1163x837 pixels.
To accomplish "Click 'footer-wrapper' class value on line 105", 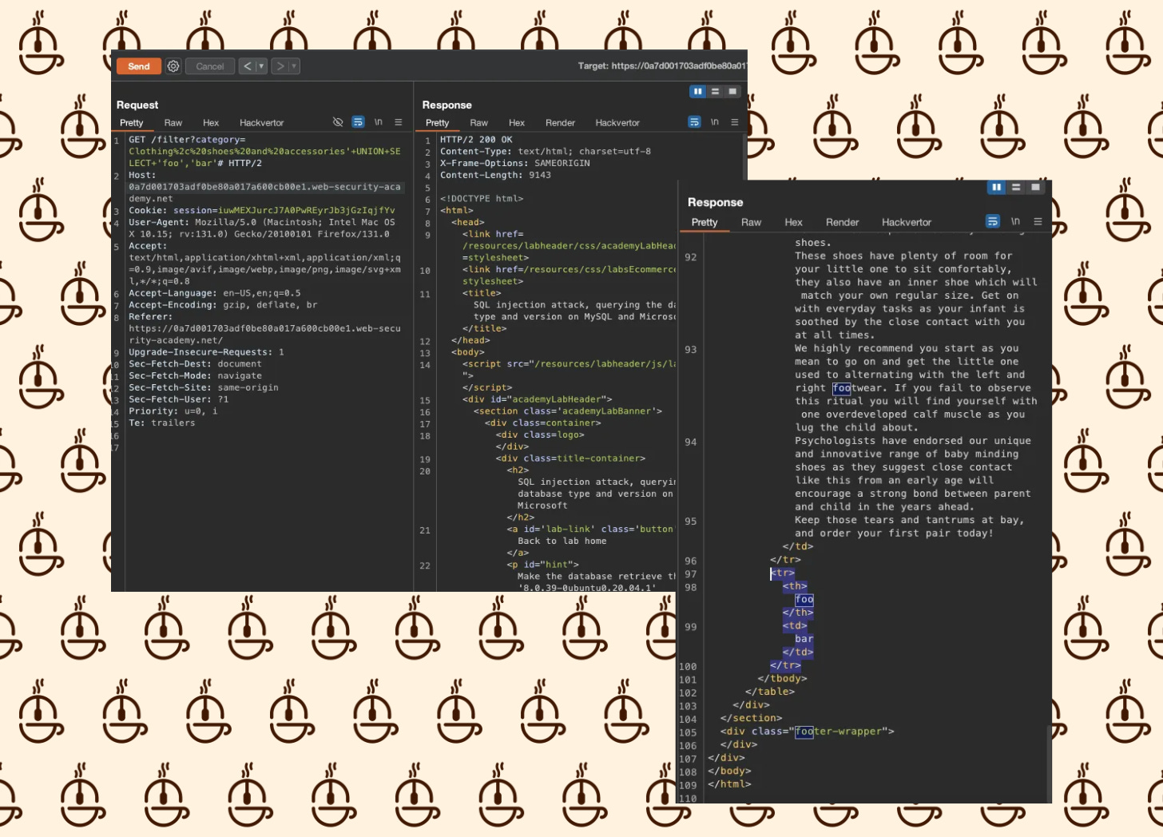I will point(839,731).
